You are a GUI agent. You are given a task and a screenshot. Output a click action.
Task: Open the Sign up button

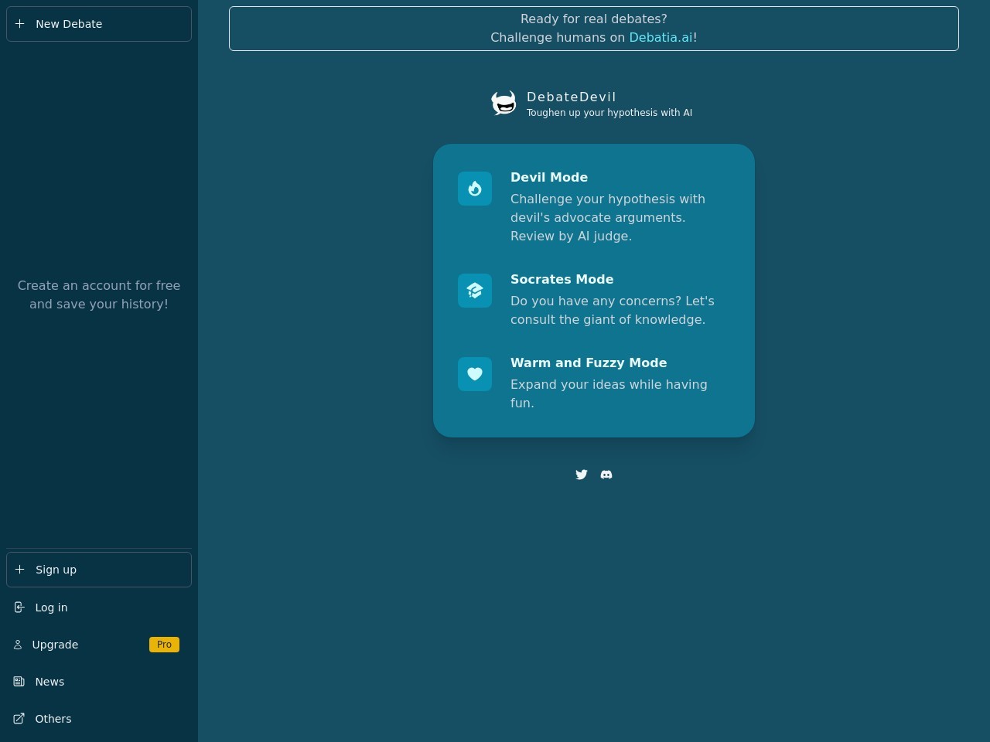coord(99,570)
